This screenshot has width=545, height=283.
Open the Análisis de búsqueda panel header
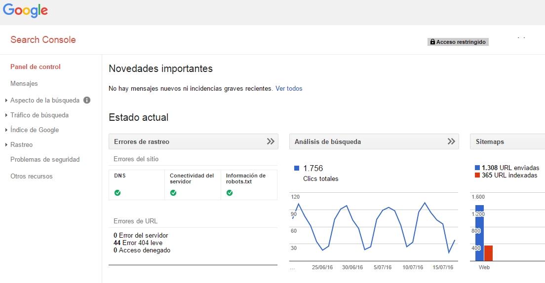tap(374, 141)
